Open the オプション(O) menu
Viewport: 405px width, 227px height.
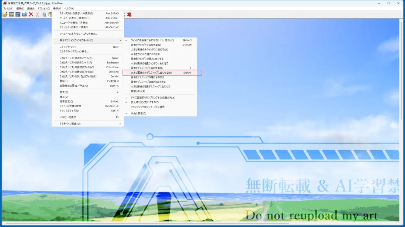tap(44, 9)
